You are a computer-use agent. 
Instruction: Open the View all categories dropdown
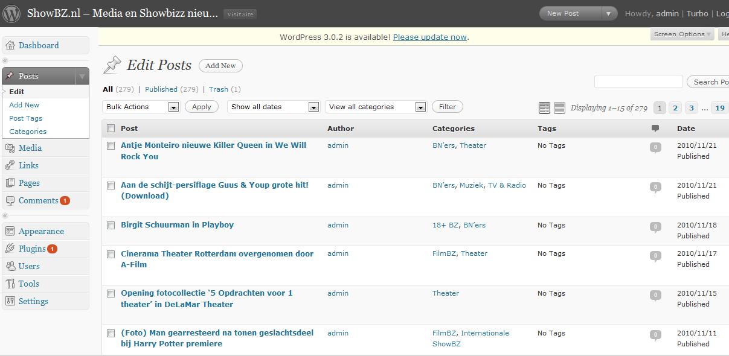coord(376,107)
